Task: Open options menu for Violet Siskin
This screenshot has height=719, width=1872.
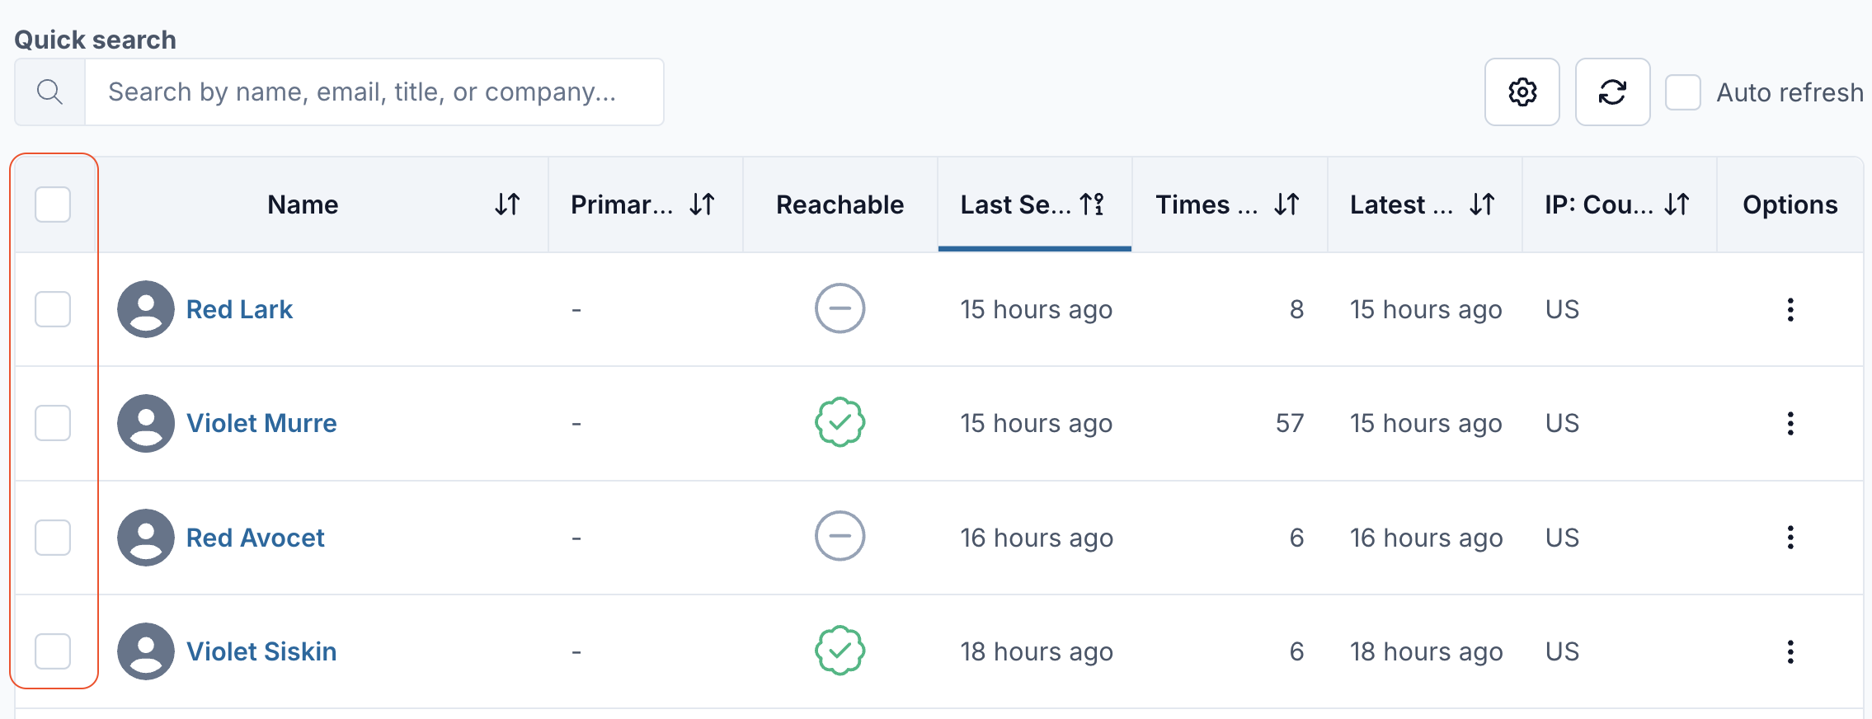Action: [x=1790, y=651]
